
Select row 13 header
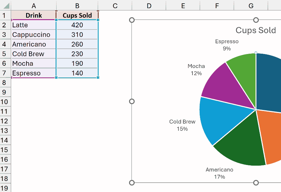coord(5,130)
